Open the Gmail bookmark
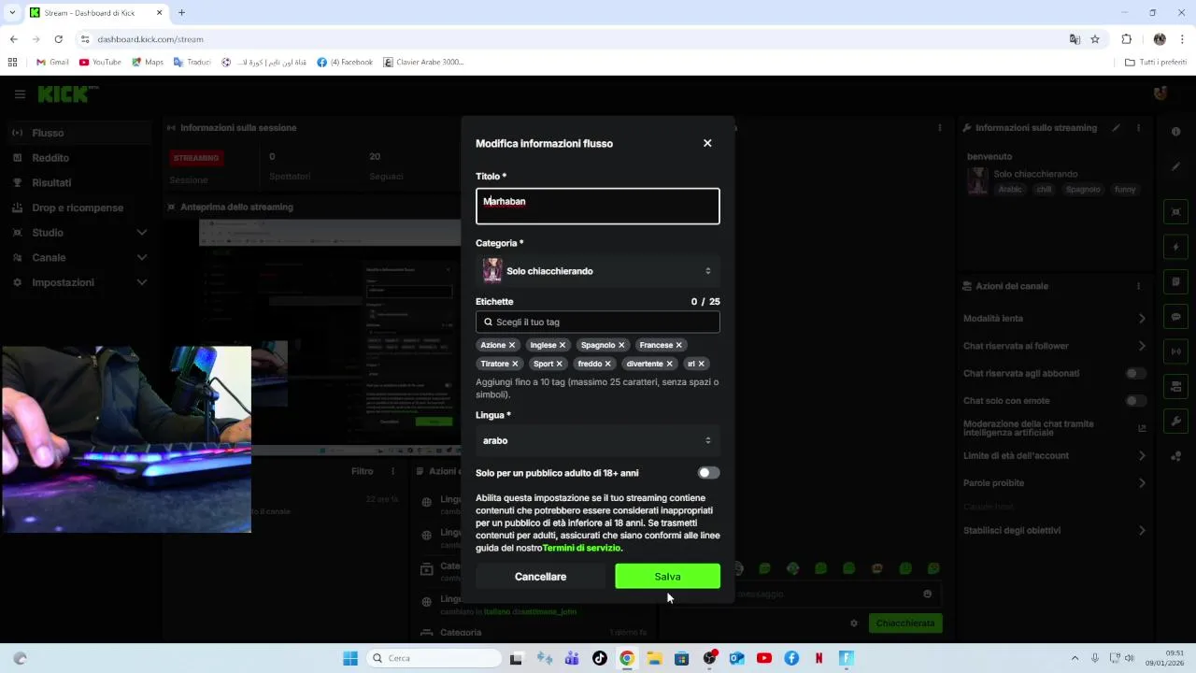The width and height of the screenshot is (1196, 673). 52,62
